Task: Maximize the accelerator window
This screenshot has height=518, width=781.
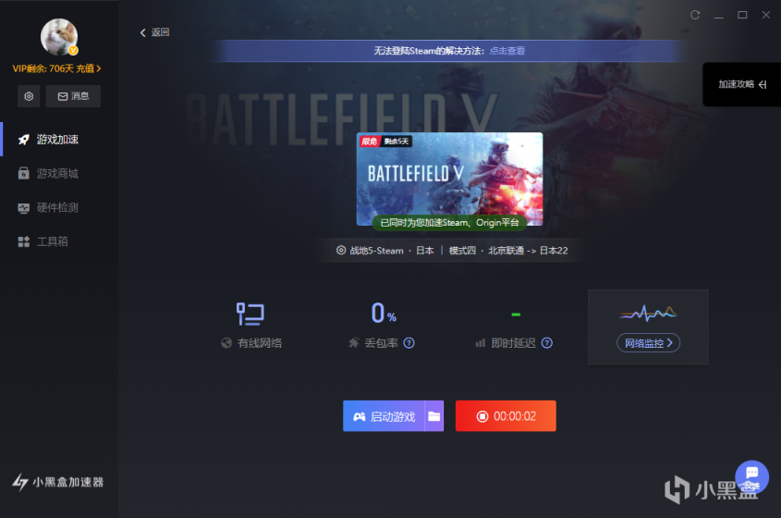Action: 742,15
